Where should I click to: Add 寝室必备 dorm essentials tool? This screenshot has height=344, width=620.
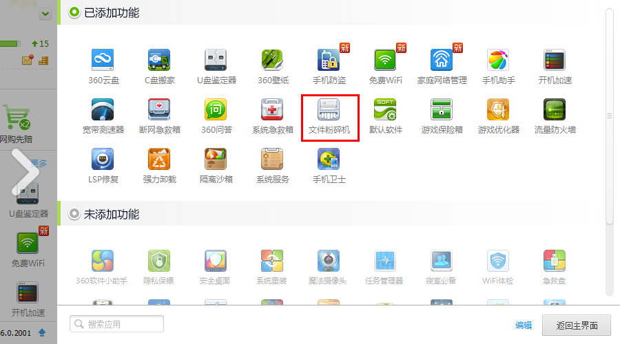click(441, 268)
